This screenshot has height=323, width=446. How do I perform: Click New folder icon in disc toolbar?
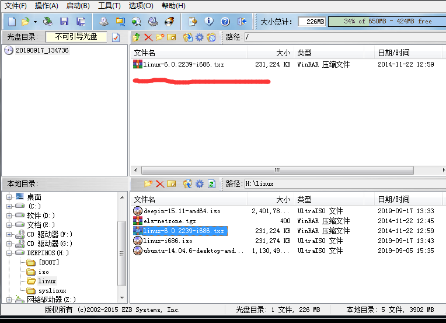coord(160,37)
